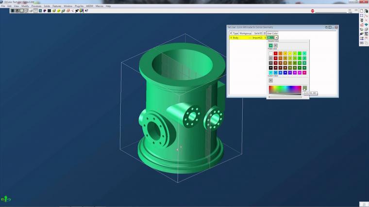Viewport: 369px width, 207px height.
Task: Click the dark solid cube icon in right palette
Action: 366,11
